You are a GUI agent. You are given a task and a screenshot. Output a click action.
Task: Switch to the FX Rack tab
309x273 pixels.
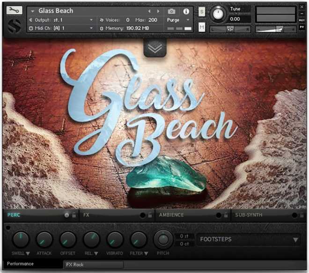pos(94,265)
